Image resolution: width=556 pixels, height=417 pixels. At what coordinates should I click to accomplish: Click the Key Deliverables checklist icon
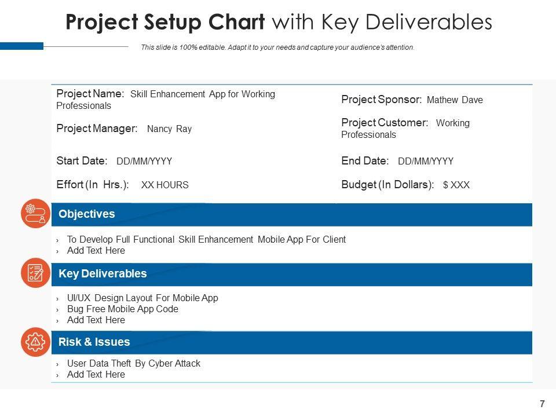[35, 273]
